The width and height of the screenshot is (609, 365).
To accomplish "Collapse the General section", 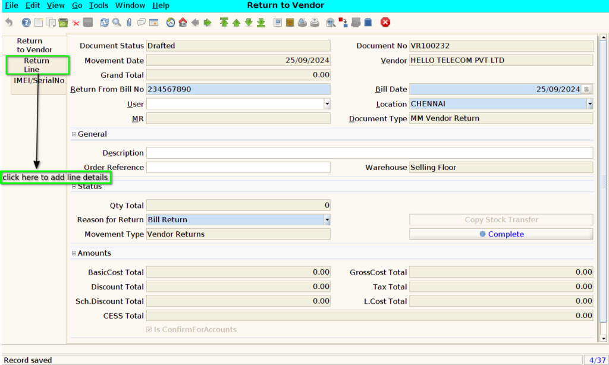I will point(74,134).
